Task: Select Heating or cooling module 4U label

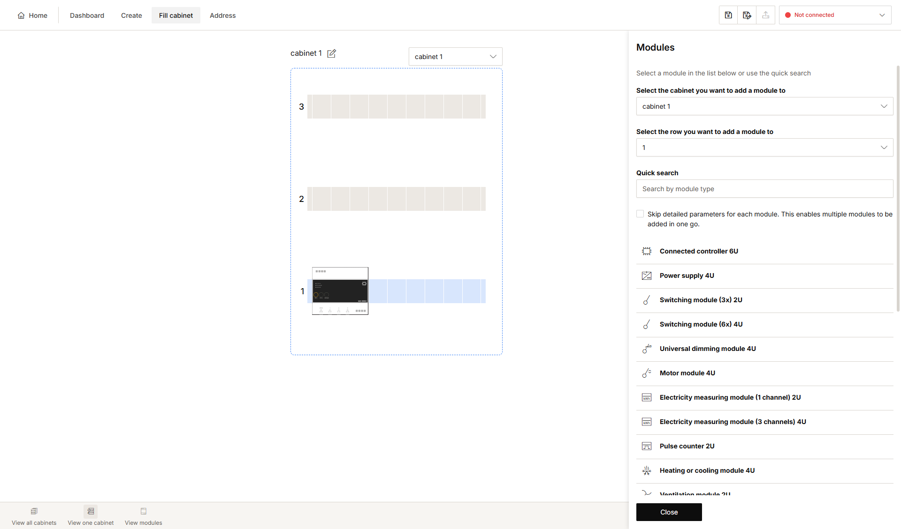Action: click(707, 470)
